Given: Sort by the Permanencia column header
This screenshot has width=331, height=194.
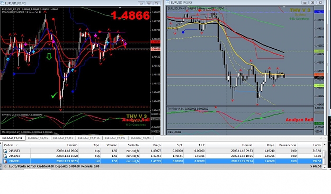Looking at the screenshot, I should pos(287,145).
